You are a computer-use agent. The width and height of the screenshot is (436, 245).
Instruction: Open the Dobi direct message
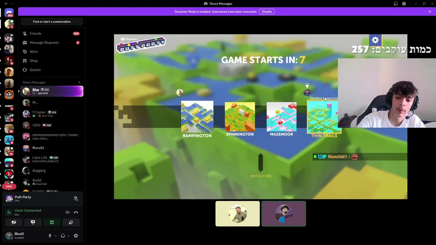click(x=52, y=182)
